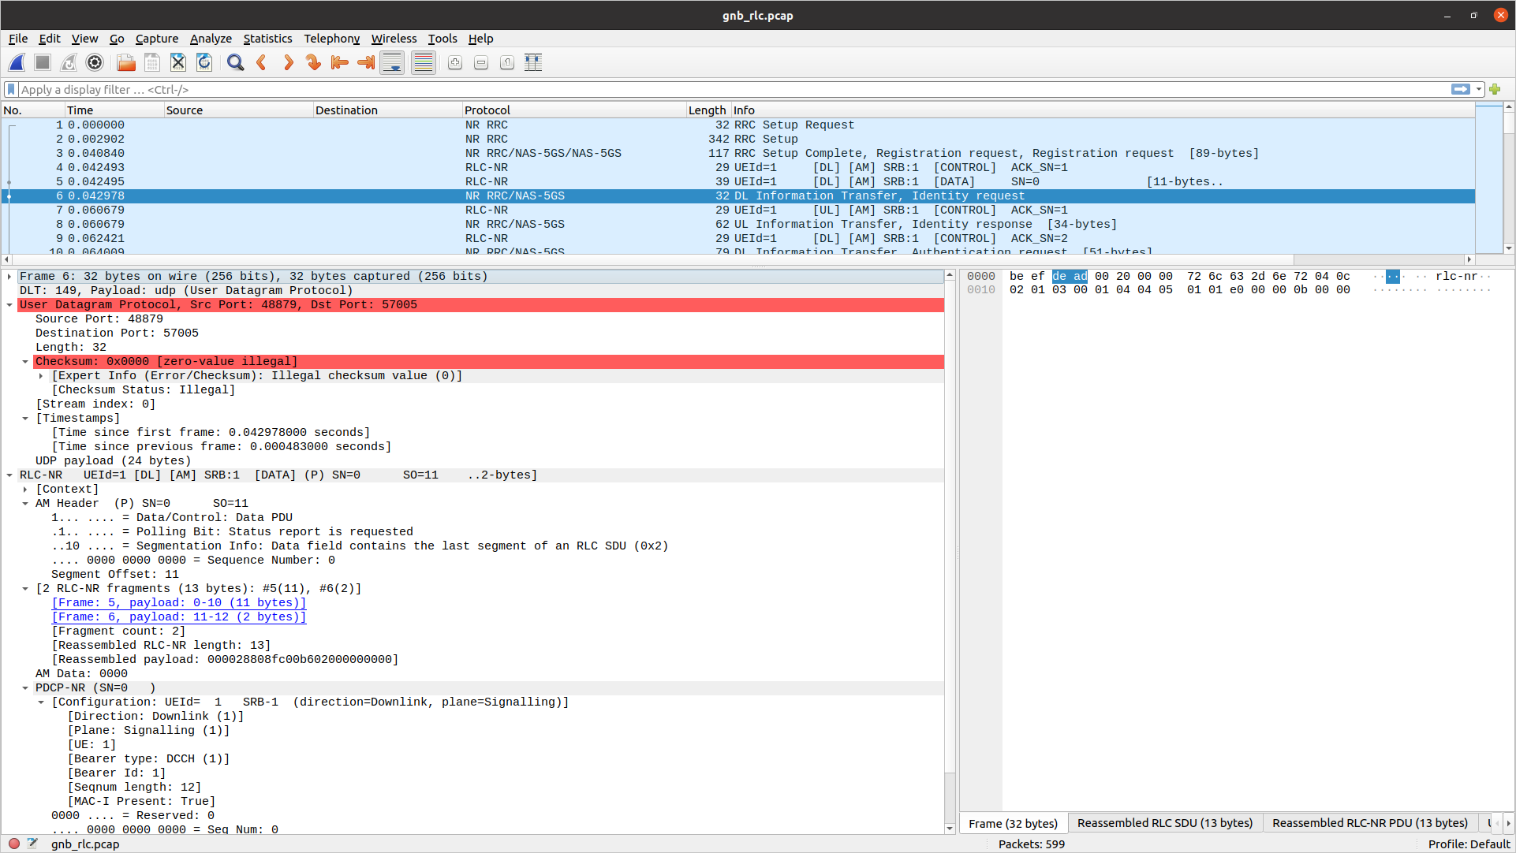Screen dimensions: 1516x853
Task: Click Resize columns toolbar icon
Action: pyautogui.click(x=533, y=63)
